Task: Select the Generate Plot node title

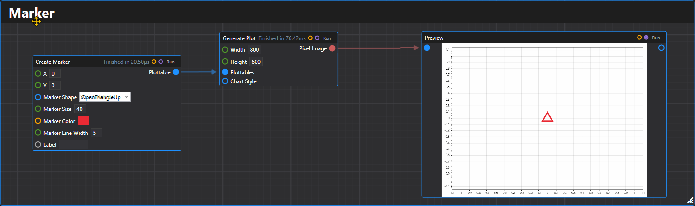Action: click(239, 38)
